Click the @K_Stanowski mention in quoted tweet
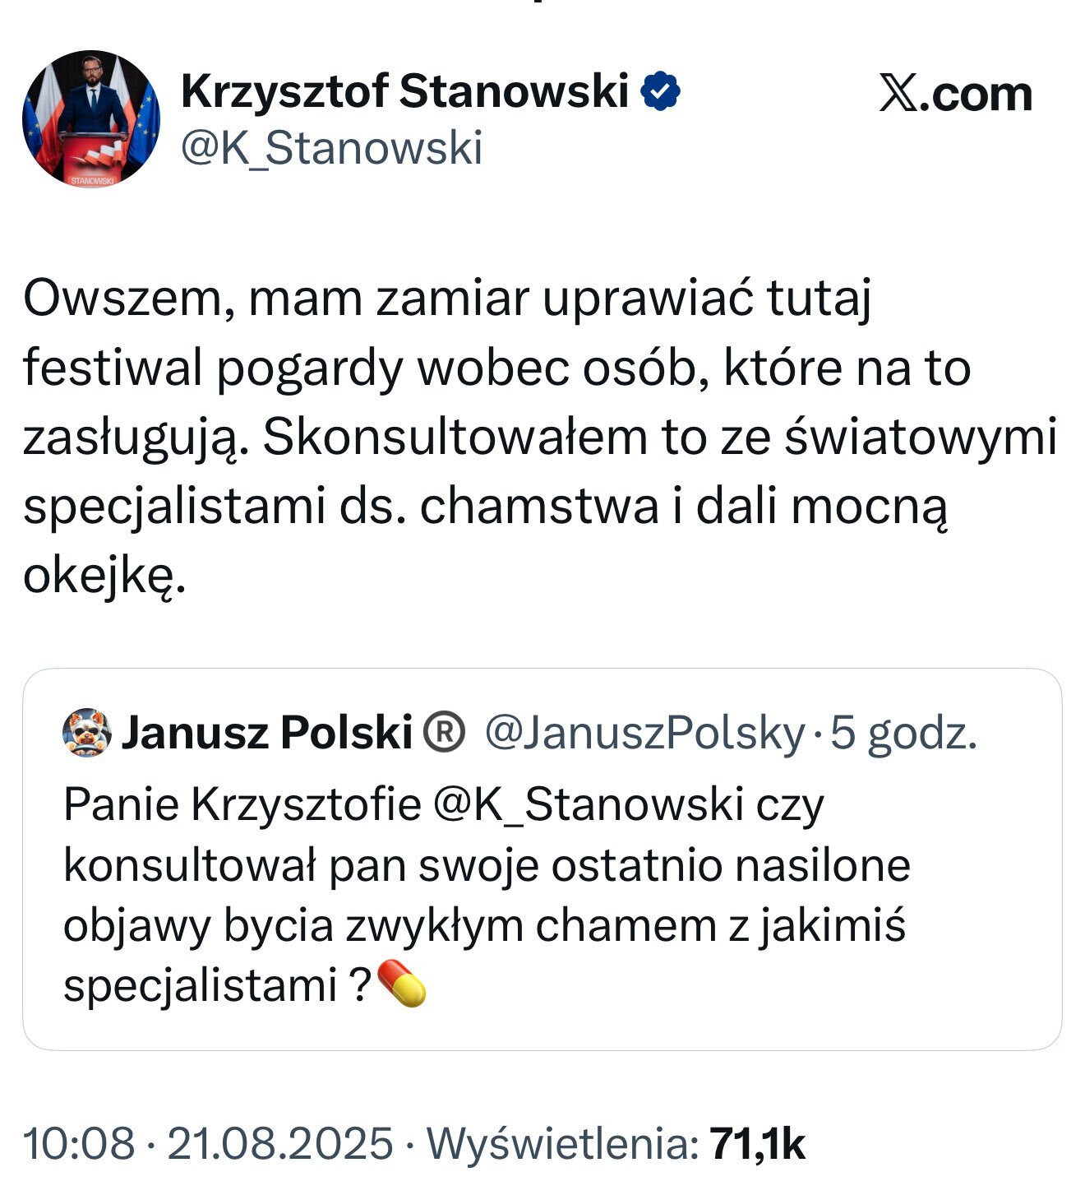Screen dimensions: 1085x1195 pyautogui.click(x=588, y=804)
